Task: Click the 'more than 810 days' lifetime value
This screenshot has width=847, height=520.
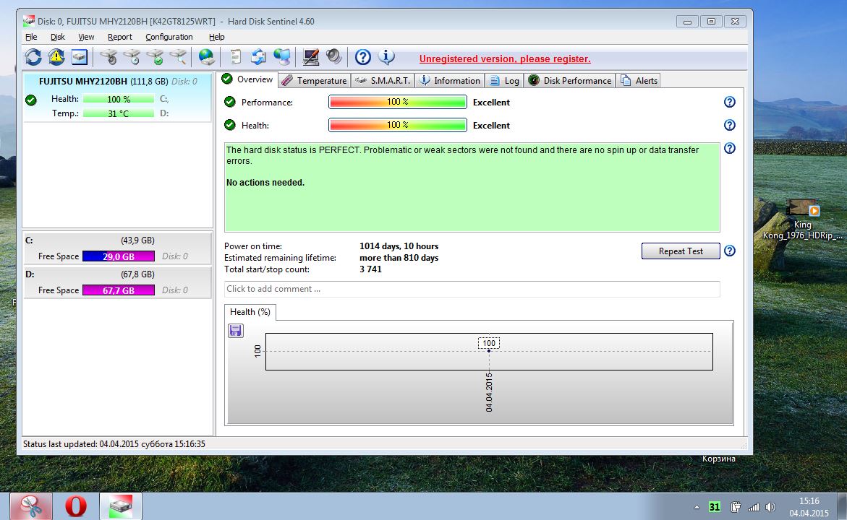Action: click(x=399, y=258)
